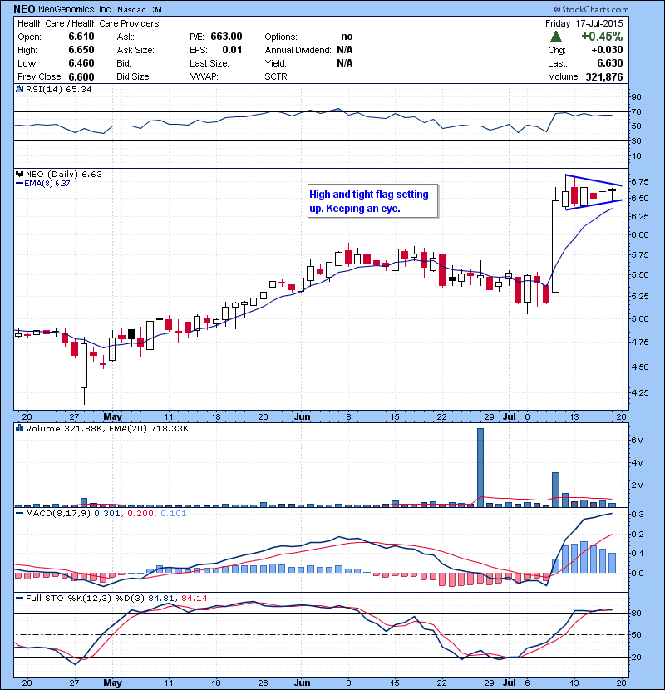Click the Prev Close value 6.600

[x=81, y=76]
